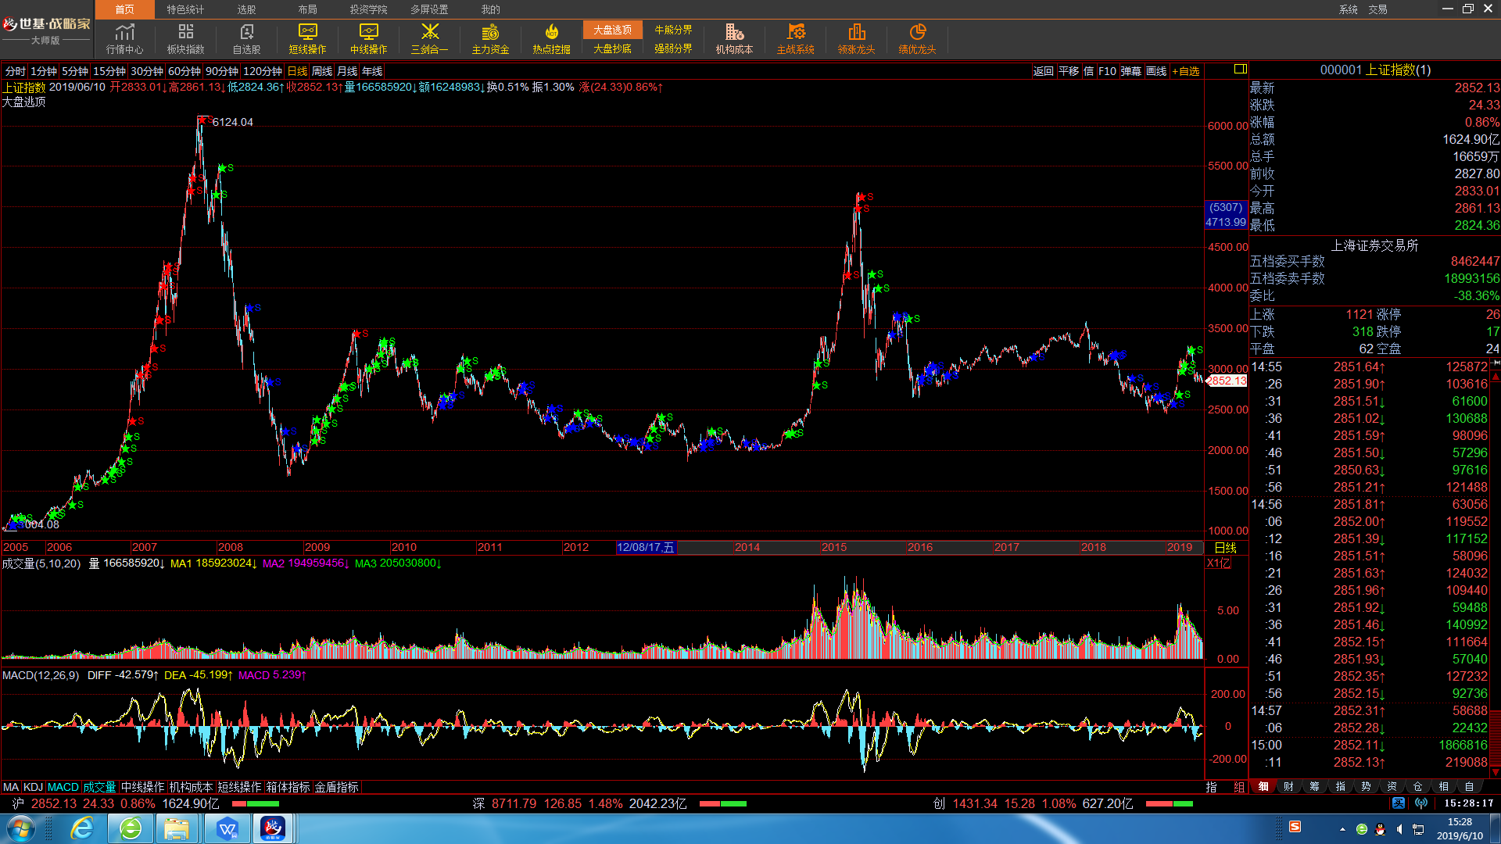Open WPS Writer from taskbar
Screen dimensions: 1501x844
click(x=227, y=828)
